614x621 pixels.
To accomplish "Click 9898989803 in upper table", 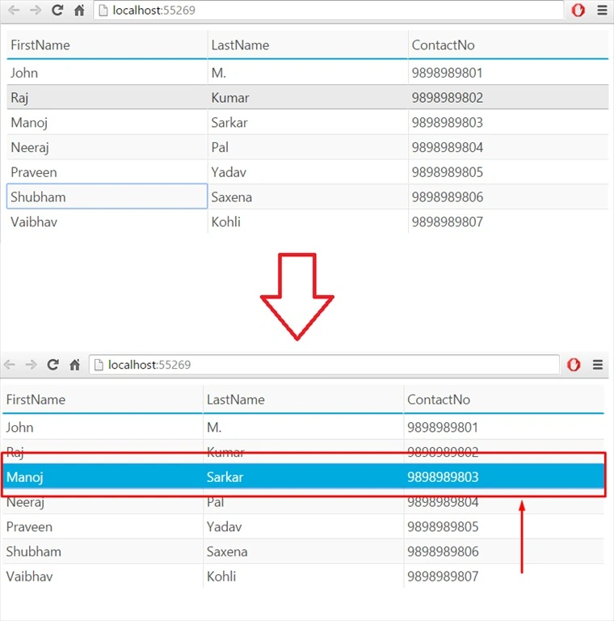I will click(508, 122).
